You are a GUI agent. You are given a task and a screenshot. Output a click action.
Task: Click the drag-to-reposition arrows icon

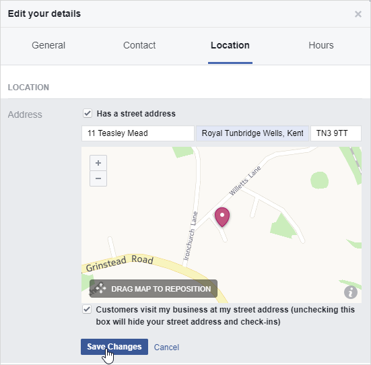coord(100,288)
